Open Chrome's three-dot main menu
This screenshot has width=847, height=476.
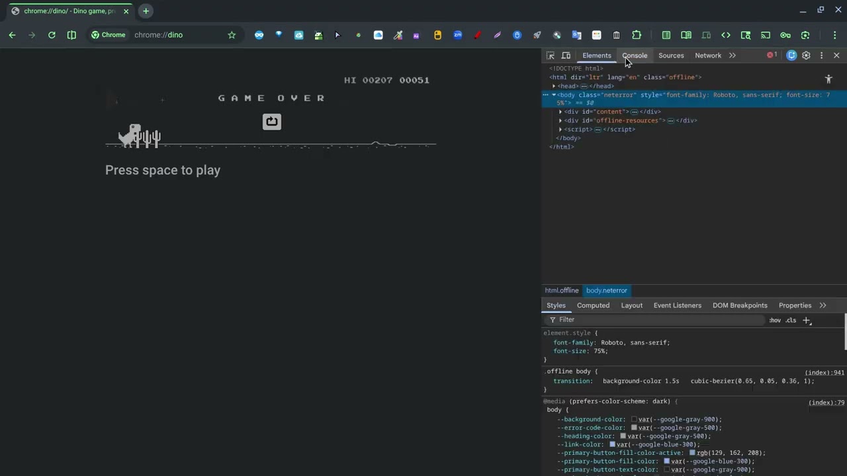tap(835, 35)
